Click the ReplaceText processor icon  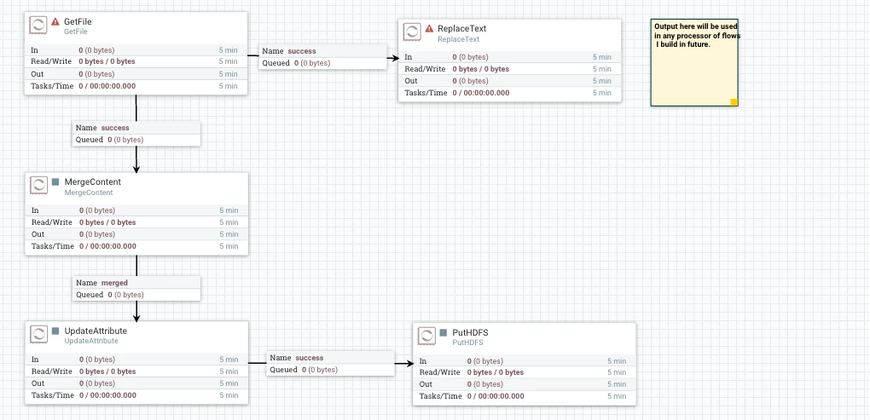pyautogui.click(x=412, y=32)
